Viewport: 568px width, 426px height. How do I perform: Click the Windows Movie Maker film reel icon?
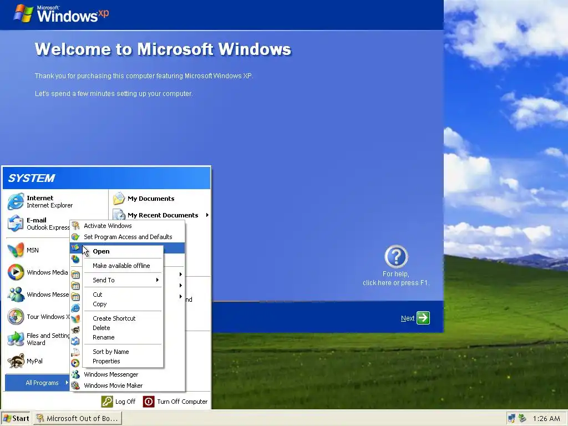click(75, 386)
